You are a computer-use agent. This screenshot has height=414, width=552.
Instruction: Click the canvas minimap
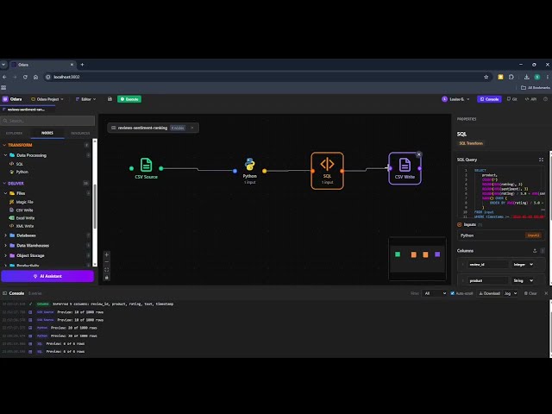417,259
